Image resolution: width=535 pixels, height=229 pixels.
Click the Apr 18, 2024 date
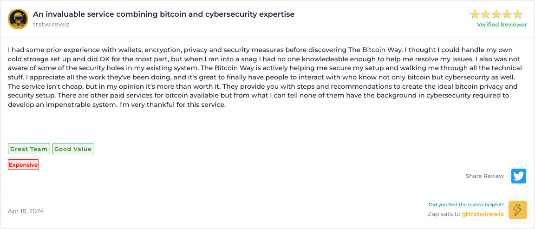26,211
